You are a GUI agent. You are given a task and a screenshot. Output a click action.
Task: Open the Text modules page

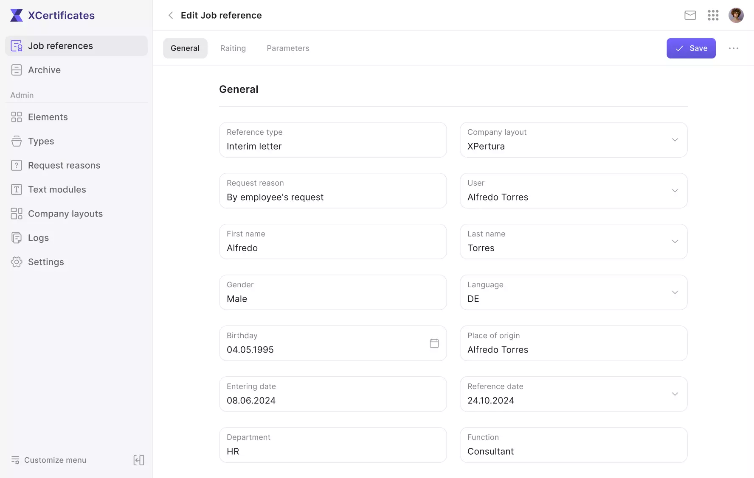point(76,189)
